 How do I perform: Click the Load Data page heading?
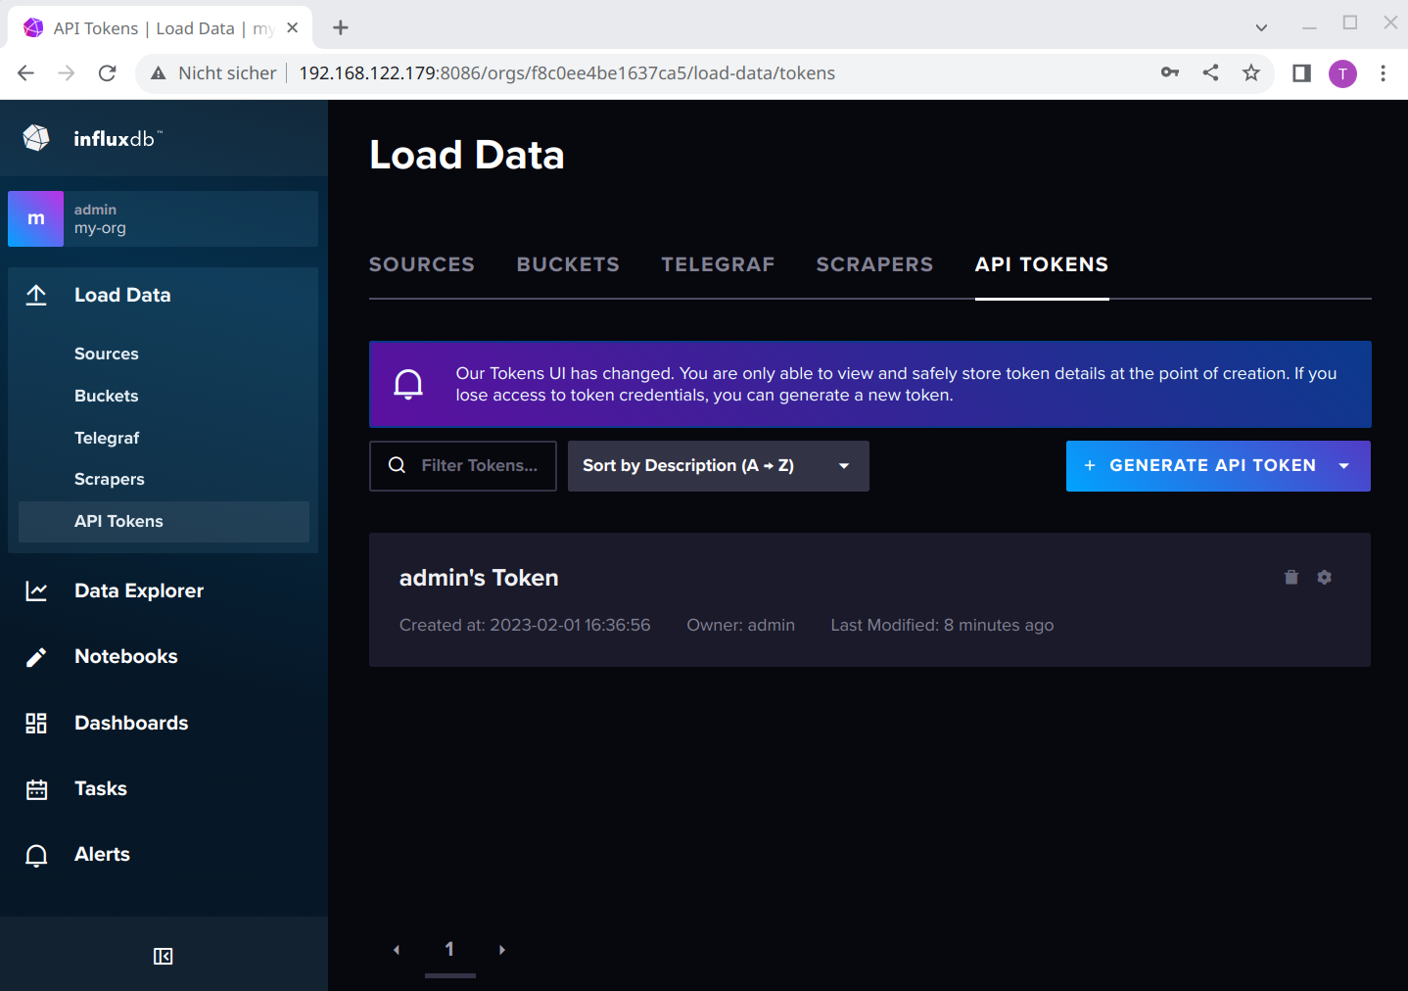467,155
